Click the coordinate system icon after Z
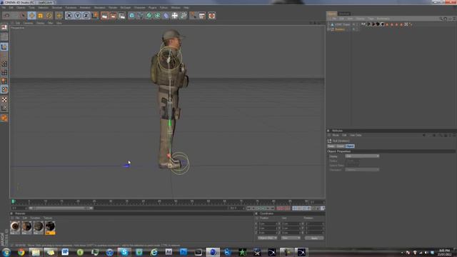 coord(95,16)
